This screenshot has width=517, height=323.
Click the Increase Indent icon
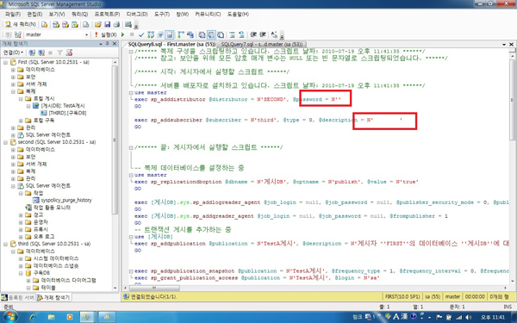[263, 34]
